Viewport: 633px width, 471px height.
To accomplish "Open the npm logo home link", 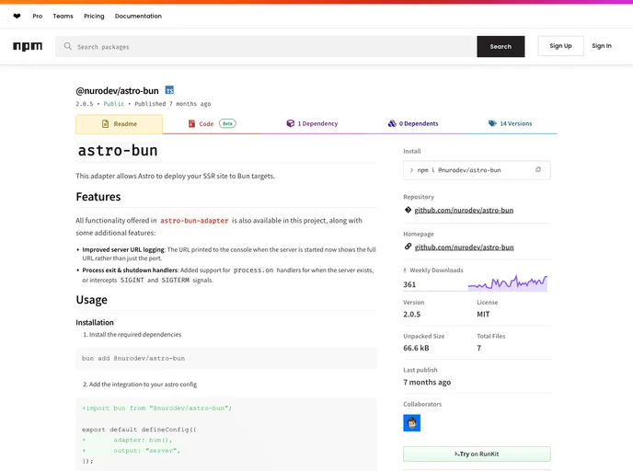I will 28,46.
